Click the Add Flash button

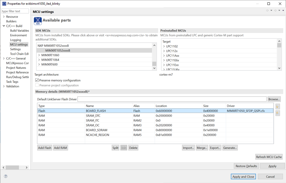pyautogui.click(x=45, y=148)
